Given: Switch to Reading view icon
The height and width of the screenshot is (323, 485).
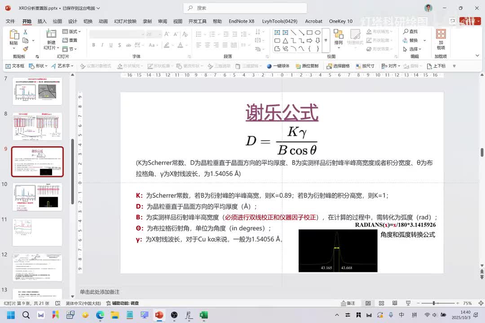Looking at the screenshot, I should [x=395, y=303].
